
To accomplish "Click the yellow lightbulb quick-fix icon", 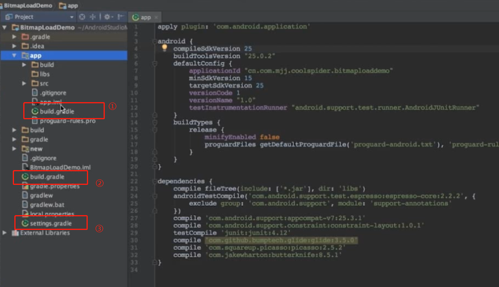I will (165, 48).
